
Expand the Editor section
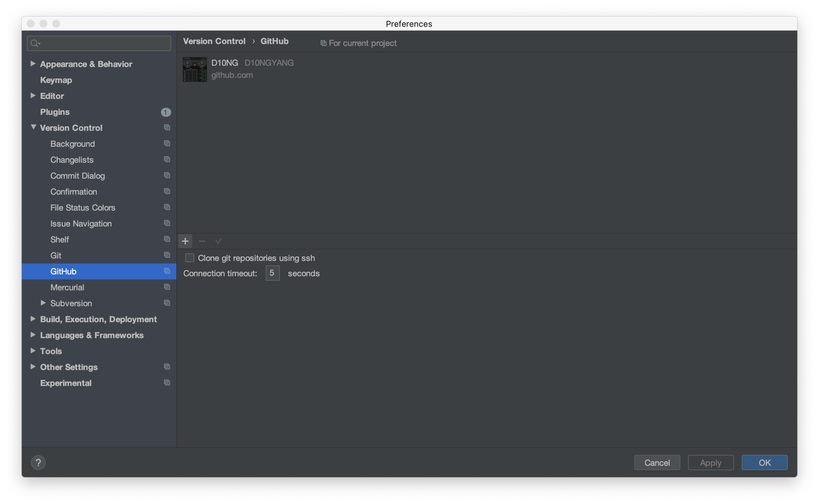pyautogui.click(x=33, y=95)
